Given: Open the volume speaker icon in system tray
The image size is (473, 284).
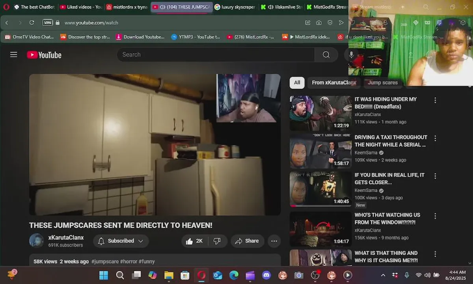Looking at the screenshot, I should coord(427,275).
